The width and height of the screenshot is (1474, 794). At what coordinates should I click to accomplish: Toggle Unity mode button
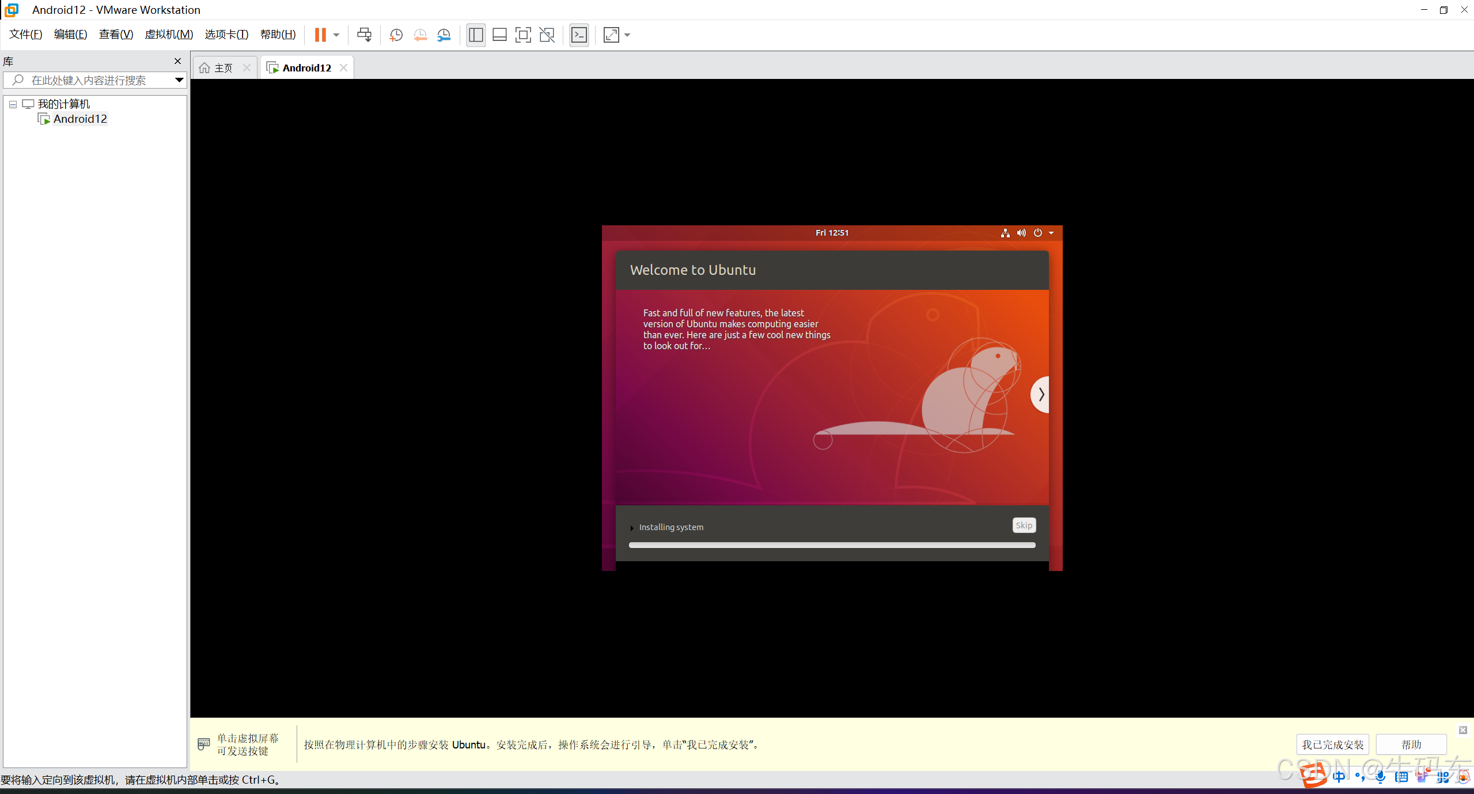547,35
